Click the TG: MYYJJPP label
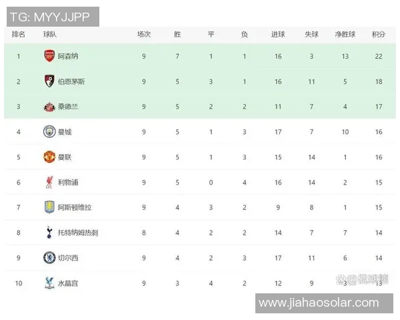The width and height of the screenshot is (400, 320). pos(50,15)
